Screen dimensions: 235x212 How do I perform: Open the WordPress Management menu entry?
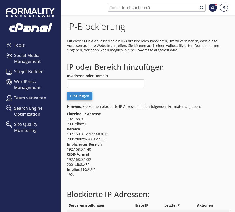27,85
